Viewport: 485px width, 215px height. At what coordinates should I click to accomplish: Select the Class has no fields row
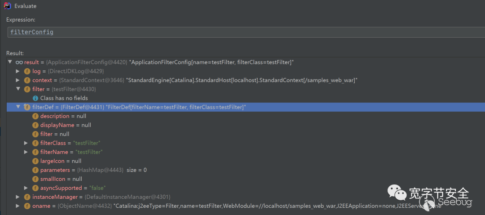pyautogui.click(x=246, y=98)
